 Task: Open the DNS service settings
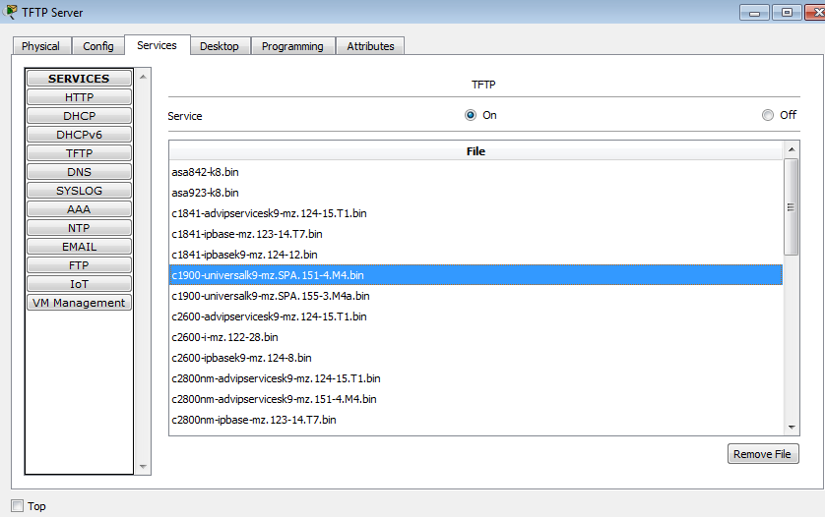(x=79, y=172)
